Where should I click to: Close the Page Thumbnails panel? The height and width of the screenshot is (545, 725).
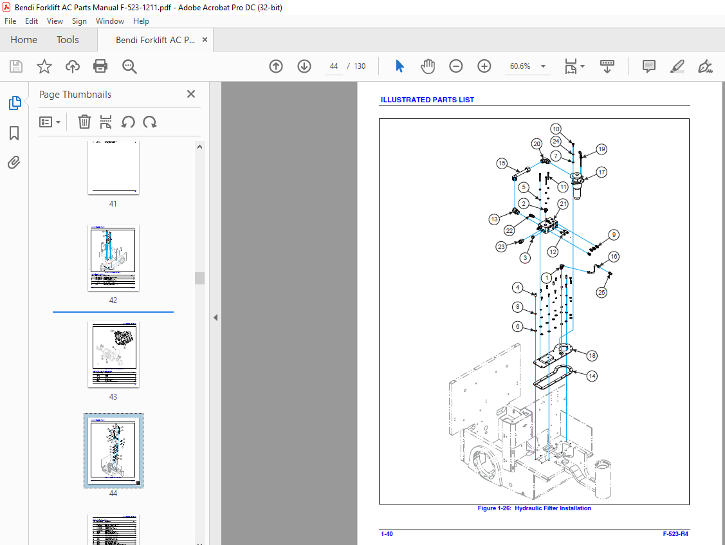coord(191,94)
